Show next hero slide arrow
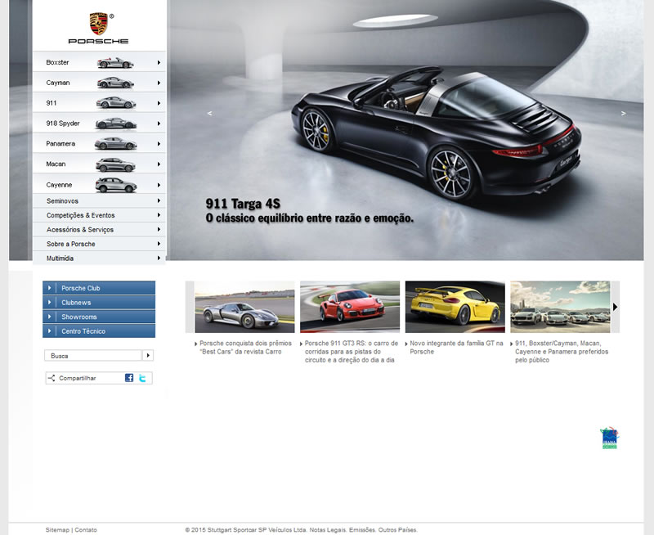Viewport: 654px width, 535px height. click(623, 113)
